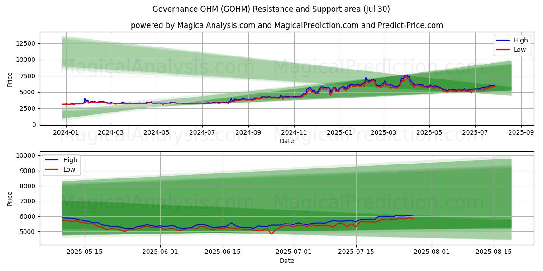
Task: Click the "powered by MagicalAnalysis.com" subtitle line
Action: (x=287, y=25)
